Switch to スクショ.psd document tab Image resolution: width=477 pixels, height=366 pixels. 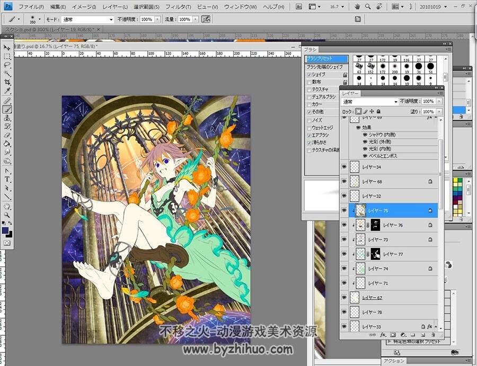tap(50, 30)
